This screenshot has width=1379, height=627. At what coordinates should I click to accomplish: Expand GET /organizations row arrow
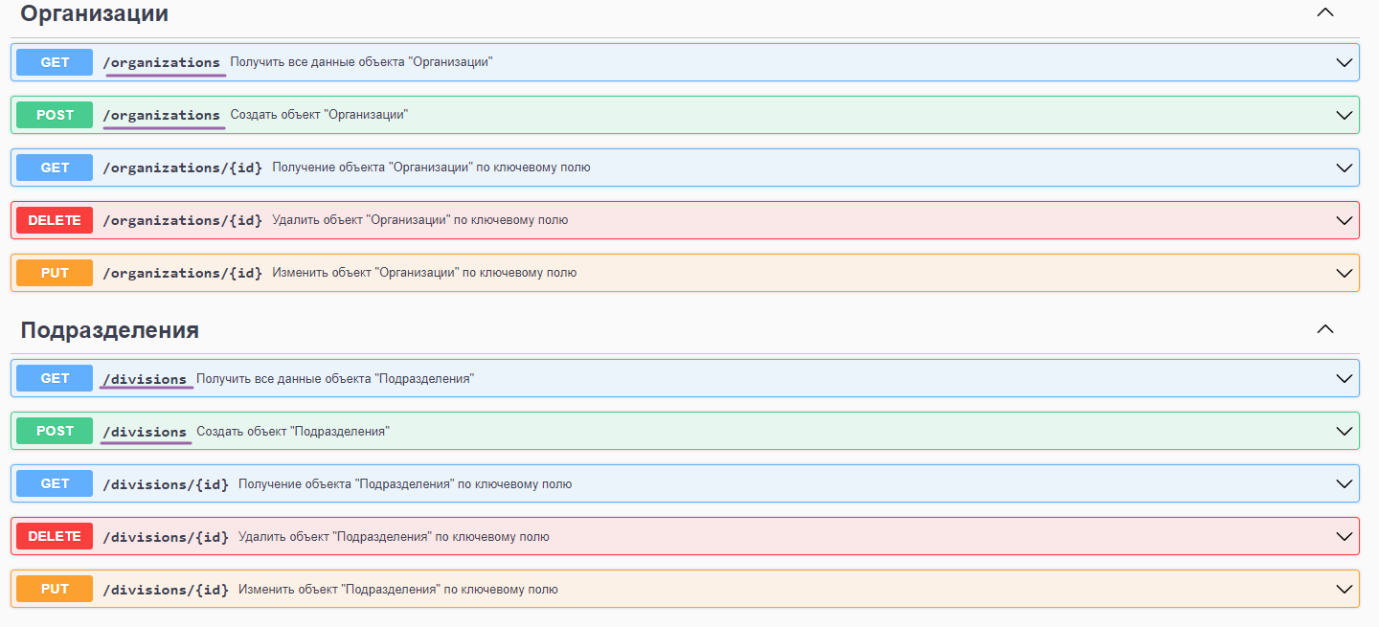tap(1344, 62)
